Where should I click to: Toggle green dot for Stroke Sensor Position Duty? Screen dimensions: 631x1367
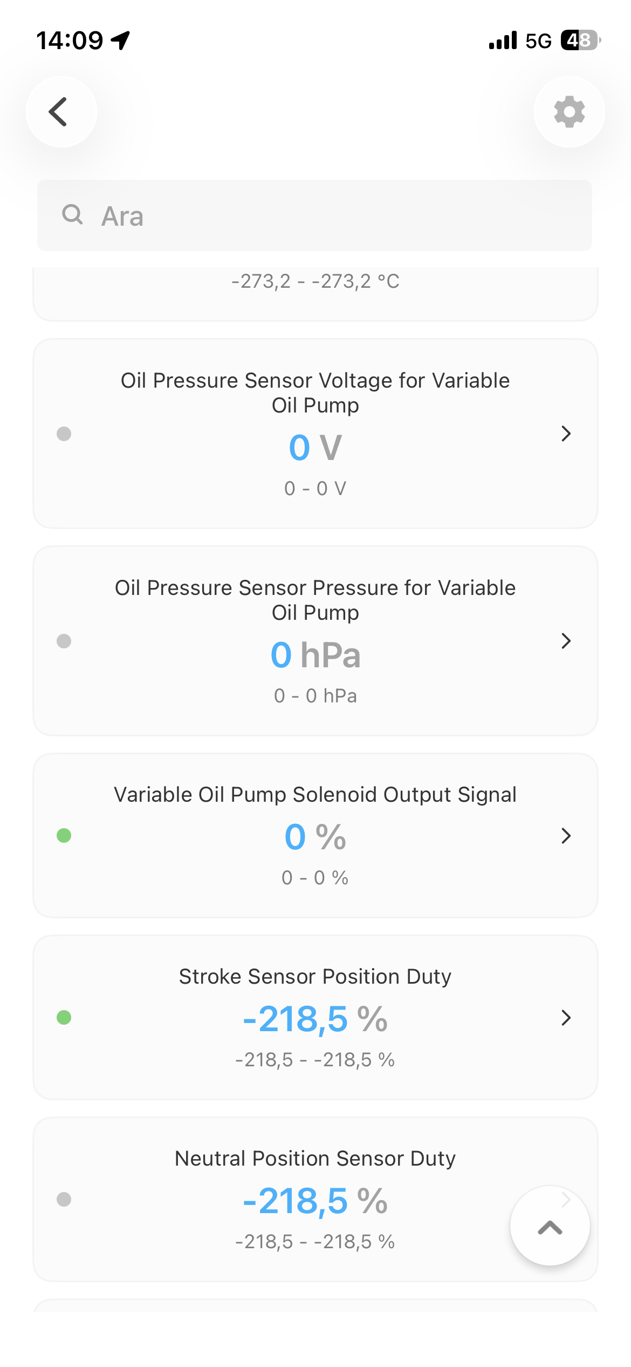pyautogui.click(x=64, y=1017)
